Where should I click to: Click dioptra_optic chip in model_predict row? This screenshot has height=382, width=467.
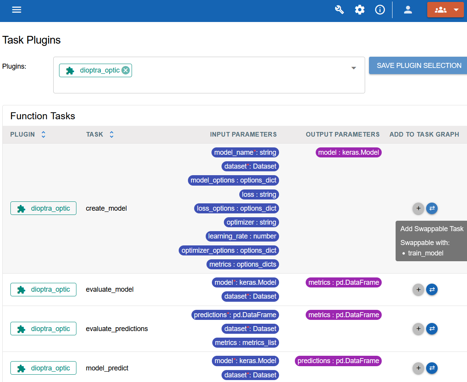pos(43,368)
